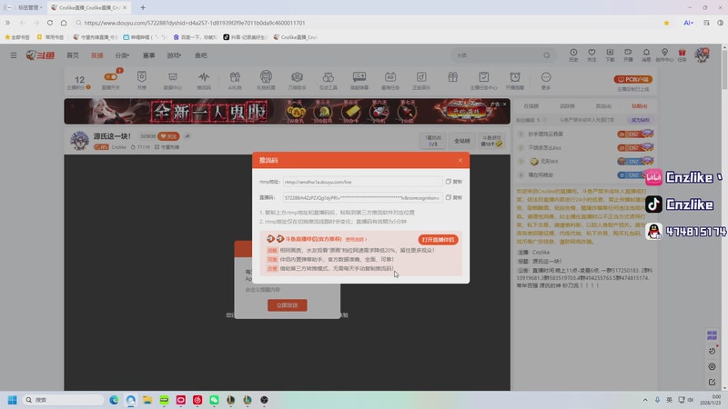
Task: Close the 推流码 dialog
Action: (460, 160)
